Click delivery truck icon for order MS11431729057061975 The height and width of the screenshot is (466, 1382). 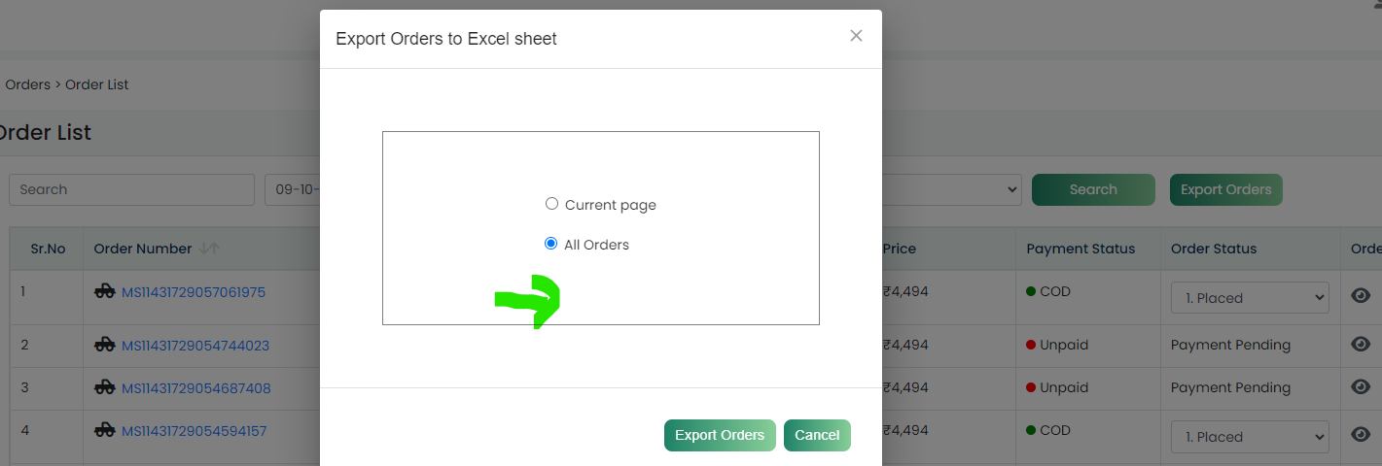[104, 291]
